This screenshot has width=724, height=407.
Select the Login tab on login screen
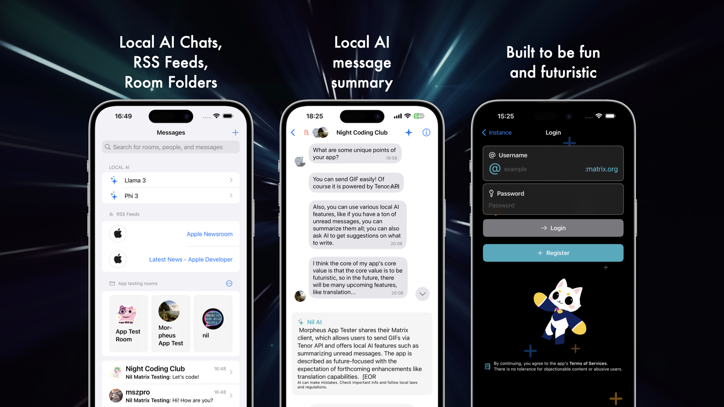pyautogui.click(x=554, y=132)
